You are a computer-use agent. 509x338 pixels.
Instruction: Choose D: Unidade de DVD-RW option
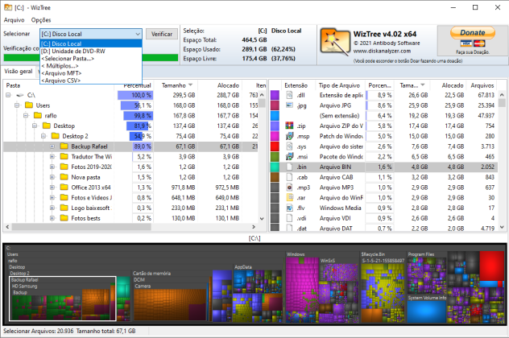(x=91, y=51)
